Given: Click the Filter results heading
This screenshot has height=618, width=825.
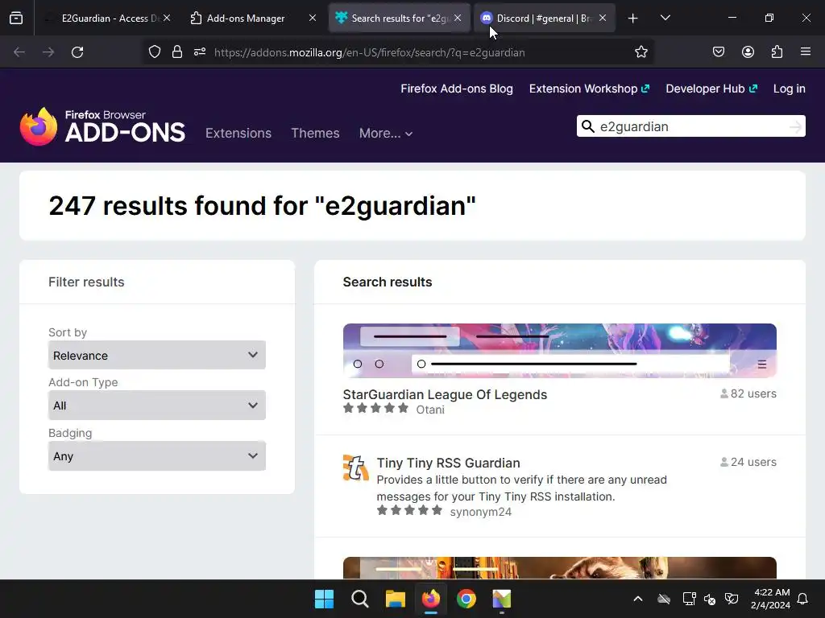Looking at the screenshot, I should tap(86, 282).
